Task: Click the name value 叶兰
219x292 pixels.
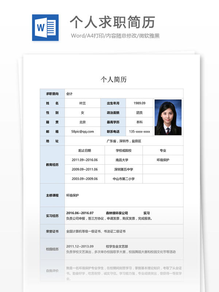Action: click(82, 103)
